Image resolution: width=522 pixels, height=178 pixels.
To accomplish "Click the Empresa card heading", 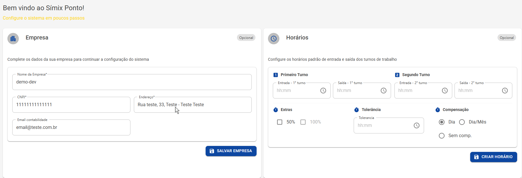I will point(37,38).
